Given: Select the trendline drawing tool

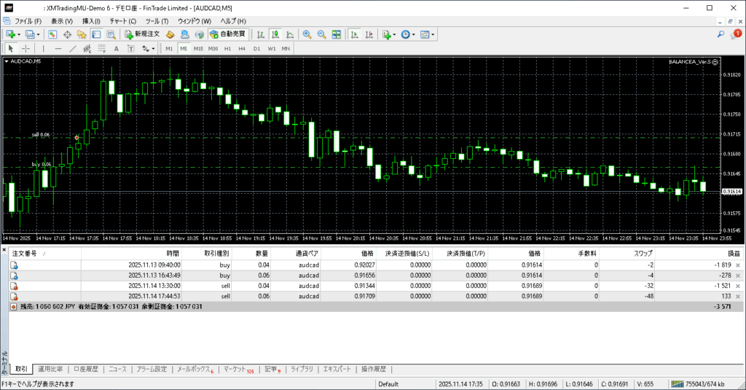Looking at the screenshot, I should pos(74,49).
